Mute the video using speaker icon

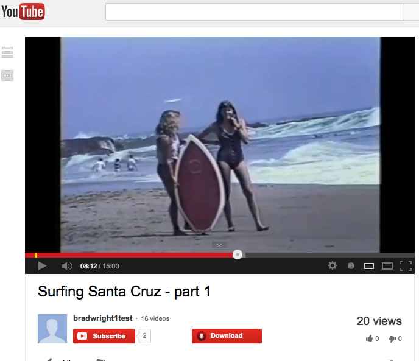[x=66, y=266]
